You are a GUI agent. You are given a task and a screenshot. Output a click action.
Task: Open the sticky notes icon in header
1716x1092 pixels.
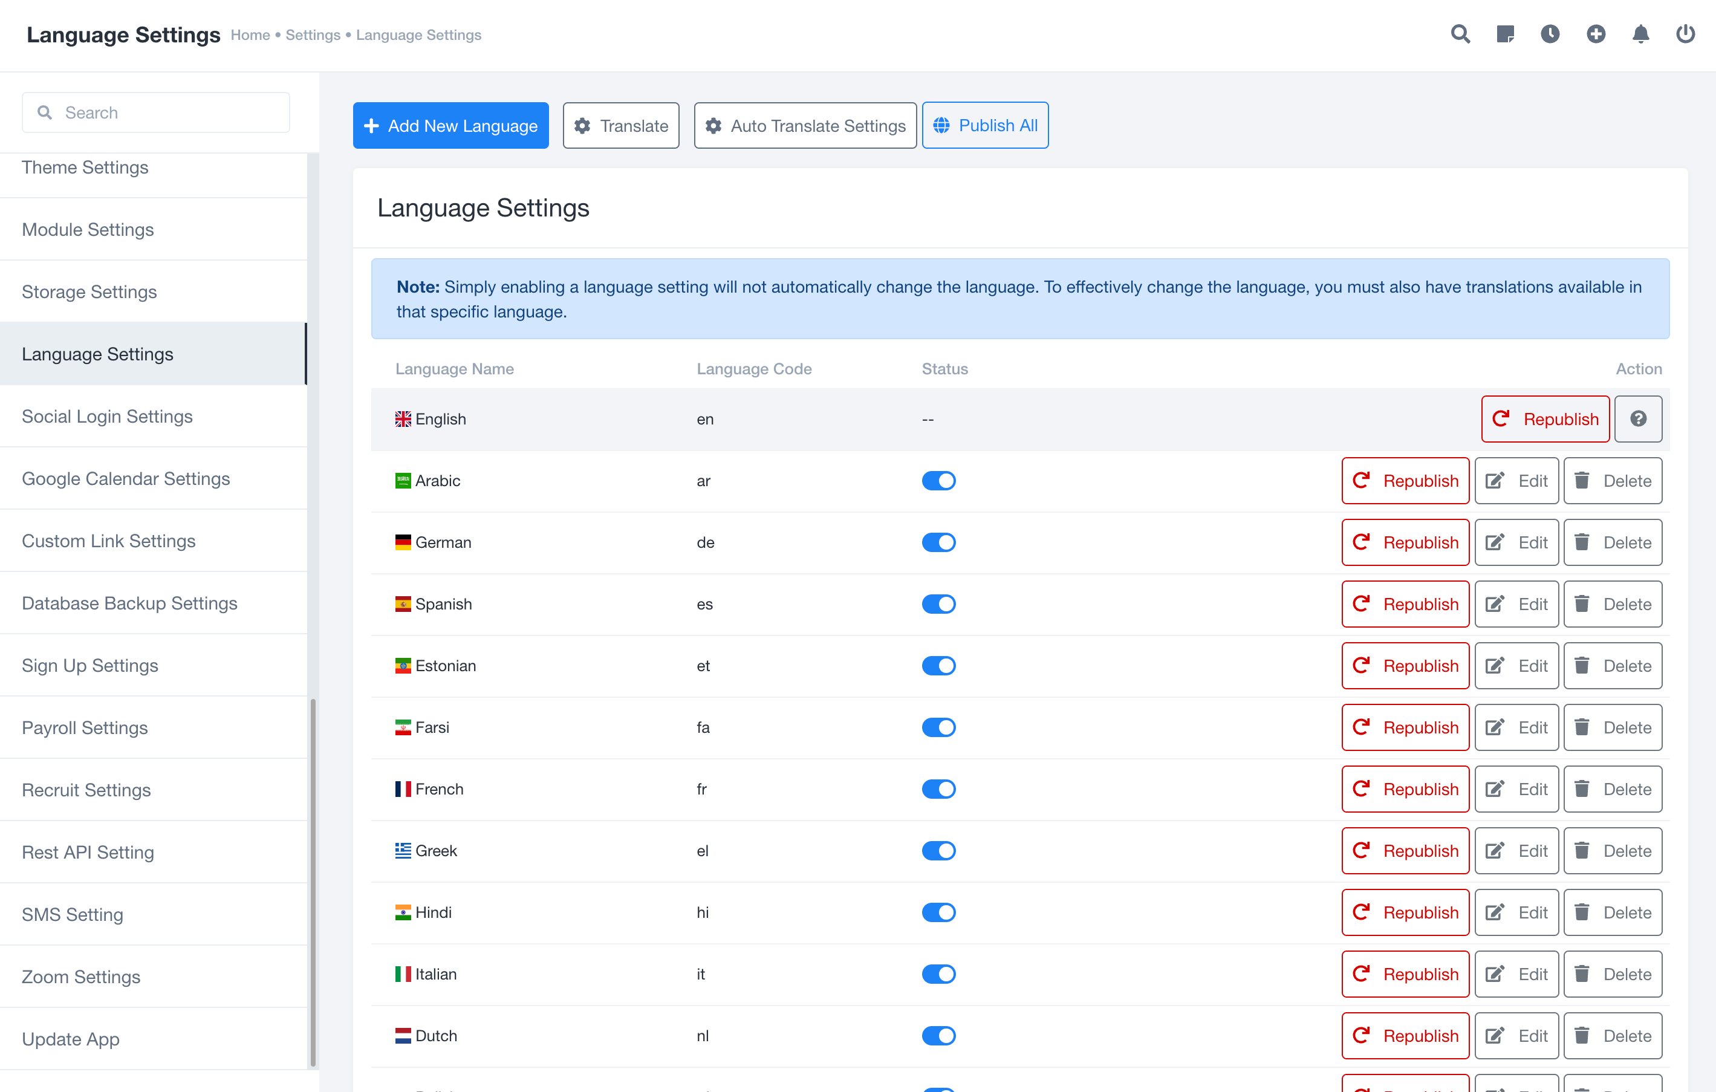1505,34
